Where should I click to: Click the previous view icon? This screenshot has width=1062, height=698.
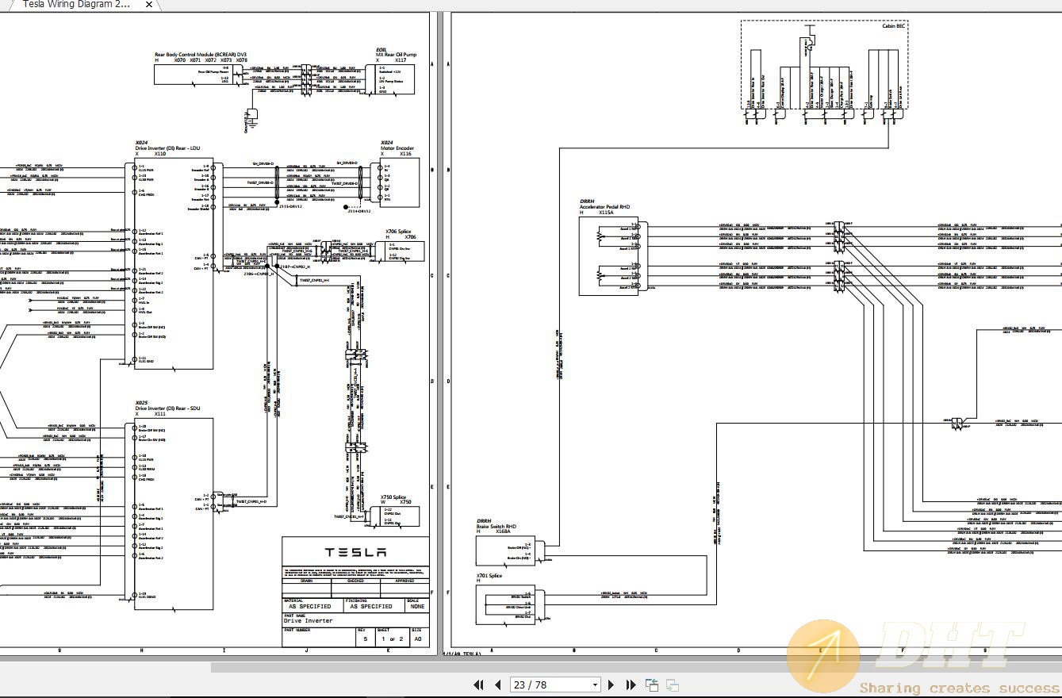(x=652, y=685)
